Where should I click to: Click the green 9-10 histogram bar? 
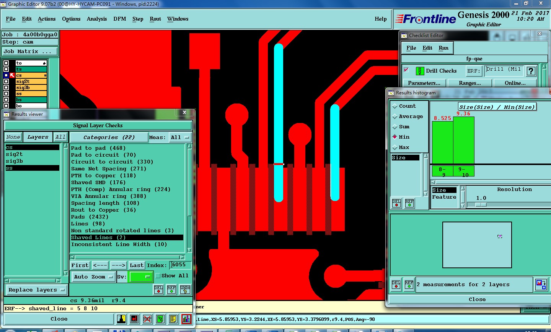point(464,140)
